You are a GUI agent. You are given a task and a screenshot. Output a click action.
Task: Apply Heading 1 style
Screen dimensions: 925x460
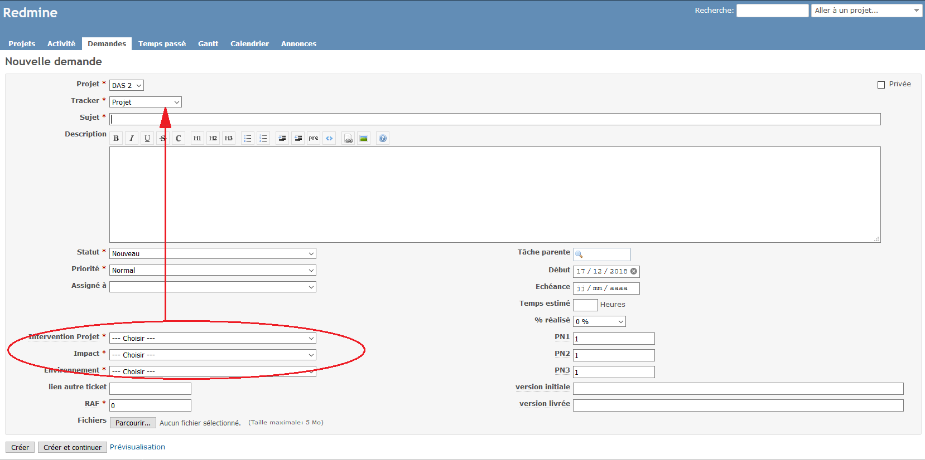coord(197,138)
